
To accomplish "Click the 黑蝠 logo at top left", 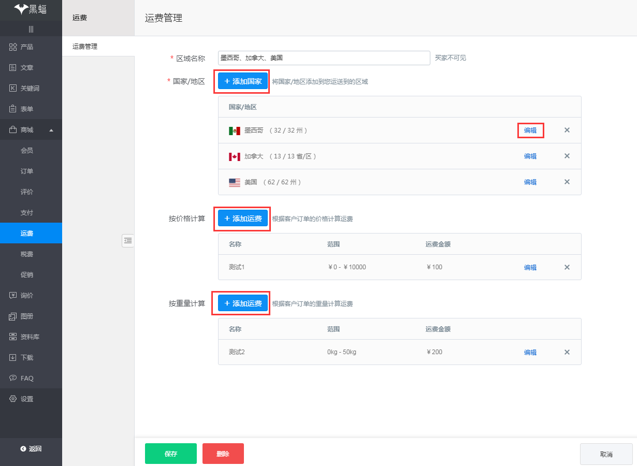I will click(31, 9).
